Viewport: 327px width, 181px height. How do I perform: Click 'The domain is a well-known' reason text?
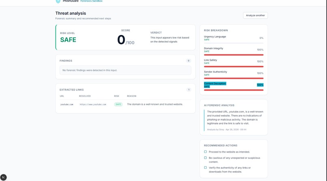[155, 104]
